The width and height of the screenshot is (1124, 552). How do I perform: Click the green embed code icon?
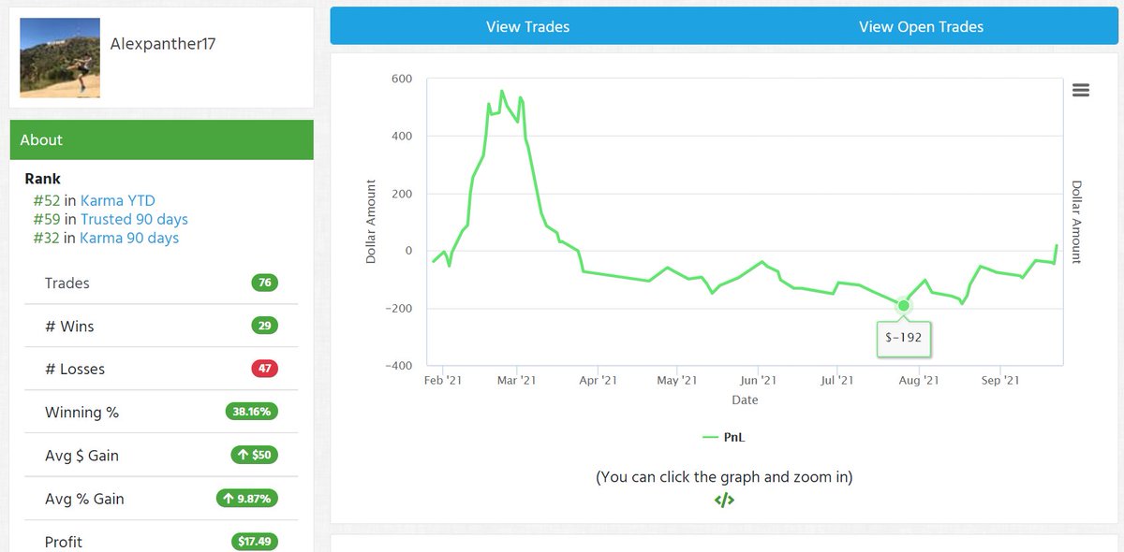pos(724,501)
